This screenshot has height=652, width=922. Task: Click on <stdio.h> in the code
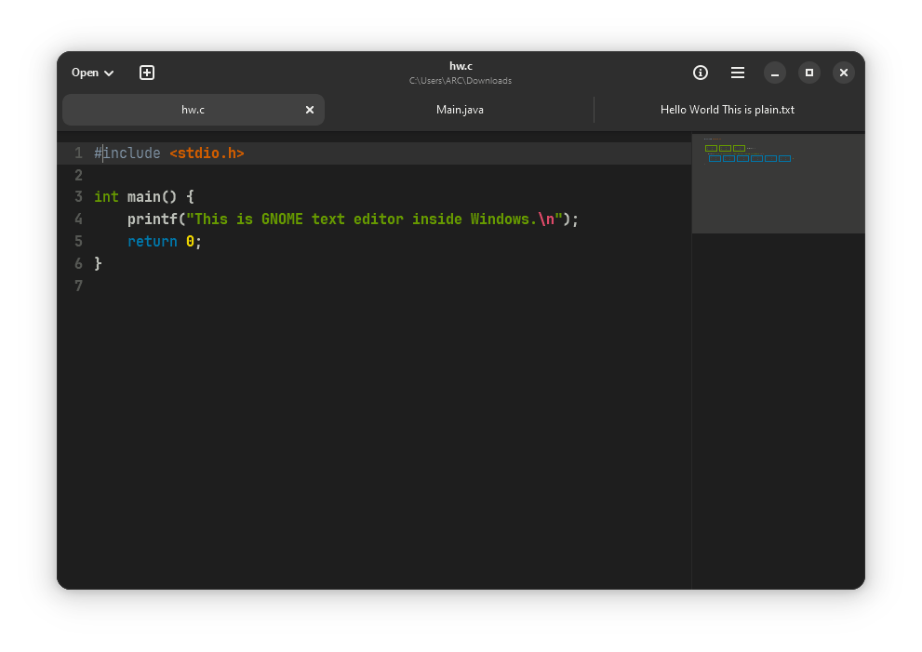coord(207,153)
